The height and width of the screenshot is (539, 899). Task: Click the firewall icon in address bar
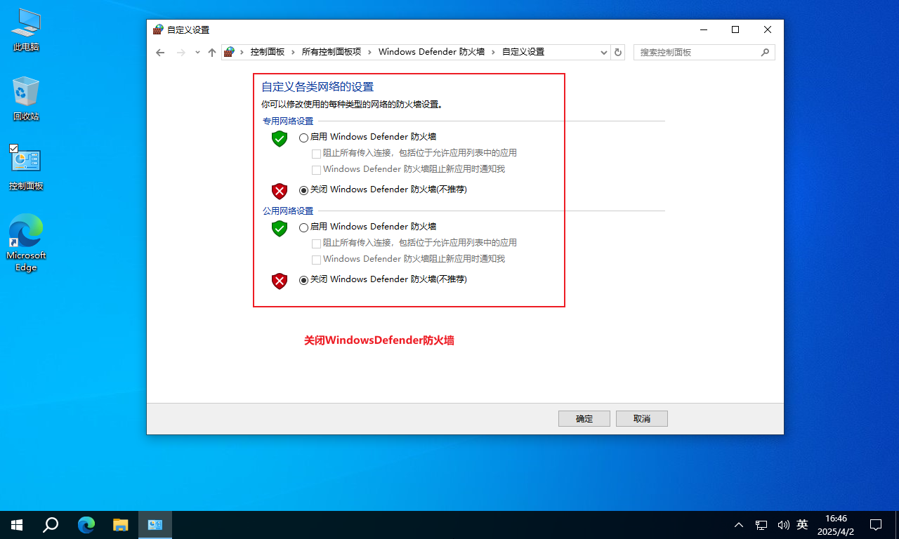(x=229, y=52)
